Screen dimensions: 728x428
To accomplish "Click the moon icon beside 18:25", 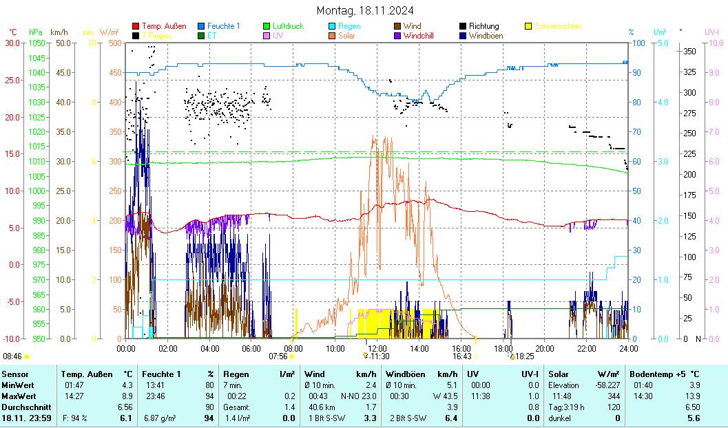I will [x=512, y=356].
